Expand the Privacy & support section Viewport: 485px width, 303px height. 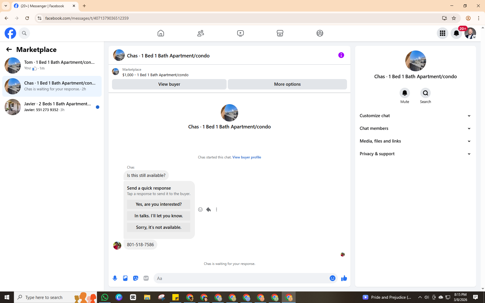click(x=415, y=154)
